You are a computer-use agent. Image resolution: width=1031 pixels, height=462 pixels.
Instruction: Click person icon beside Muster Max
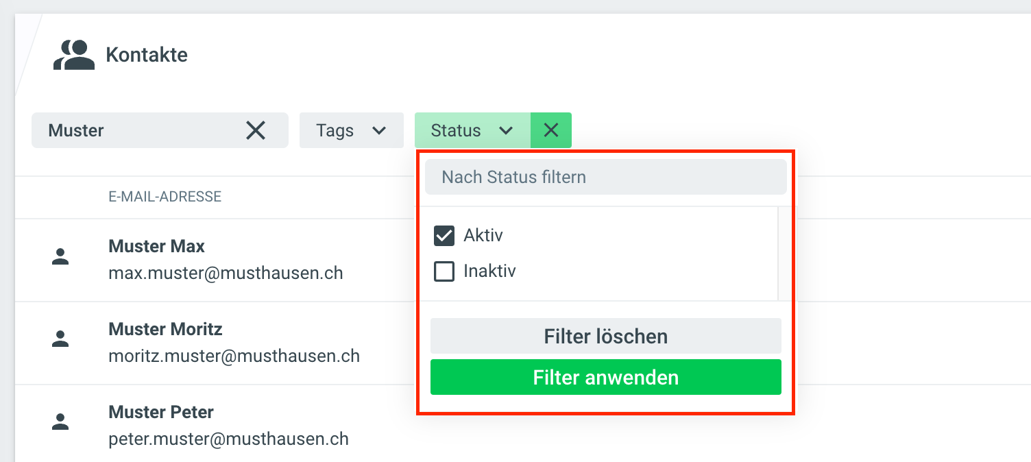click(x=61, y=257)
